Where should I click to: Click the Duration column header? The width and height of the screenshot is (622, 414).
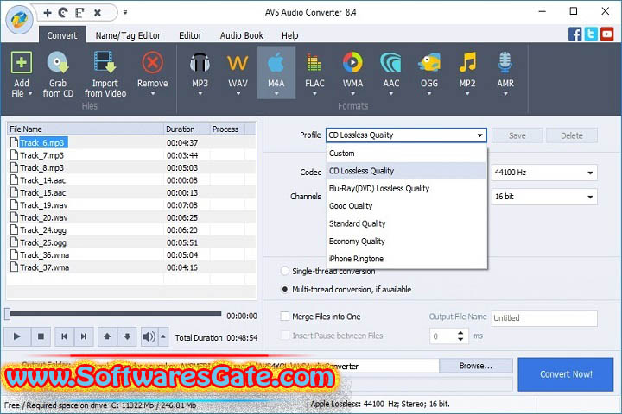187,129
